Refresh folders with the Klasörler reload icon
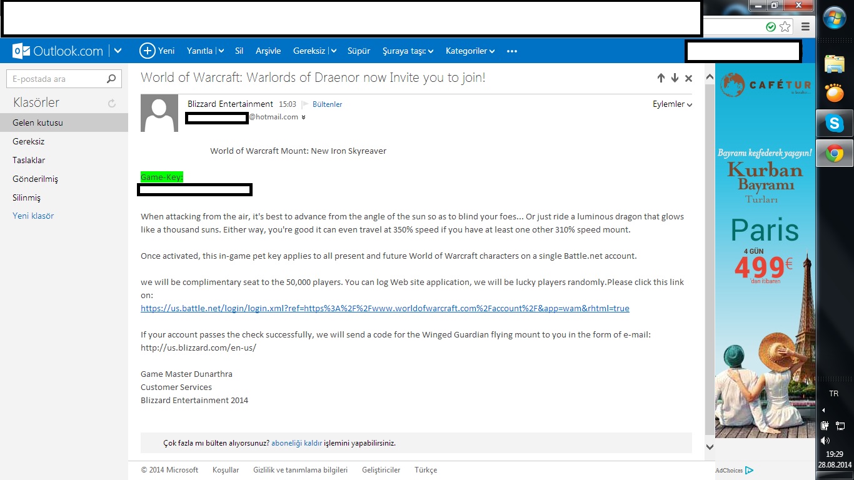The height and width of the screenshot is (480, 854). (113, 103)
